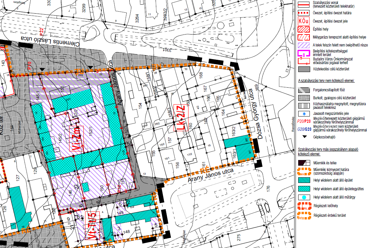Select the purple hatched nem beépíthető symbol
This screenshot has height=248, width=369.
point(304,45)
